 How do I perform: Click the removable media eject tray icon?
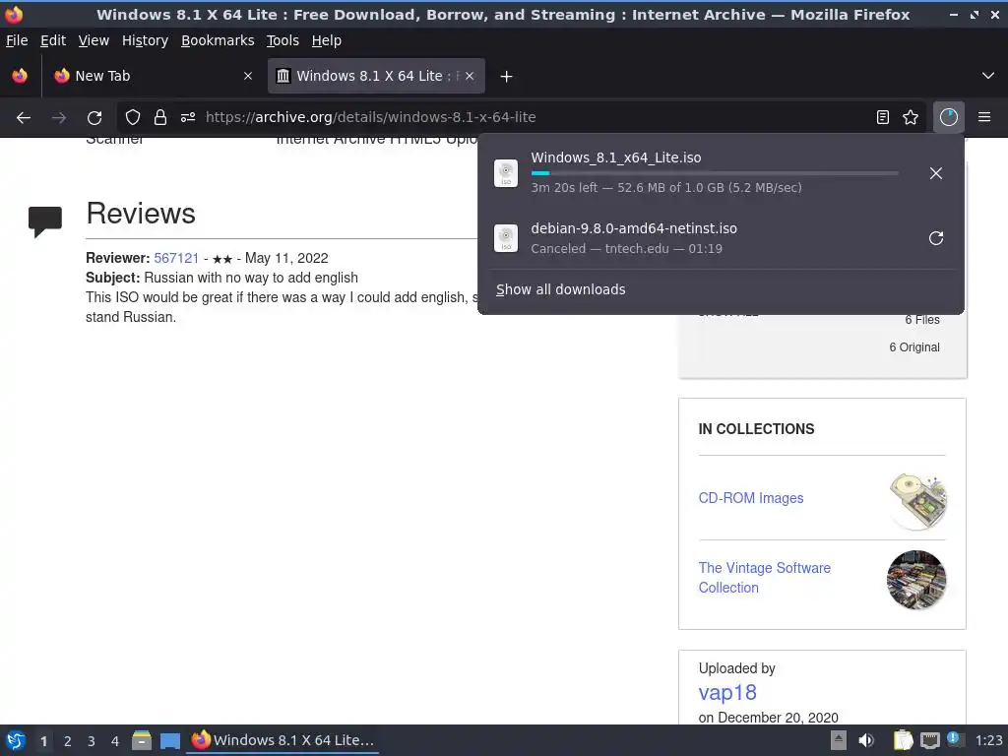click(x=839, y=740)
